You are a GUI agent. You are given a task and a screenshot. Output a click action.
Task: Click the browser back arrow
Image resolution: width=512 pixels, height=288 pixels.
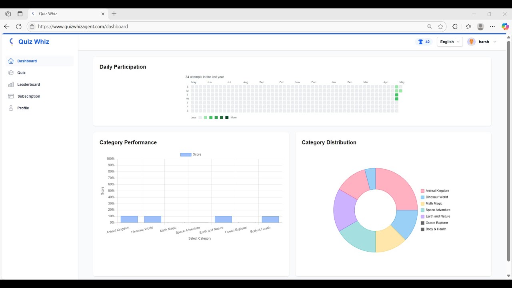point(6,26)
